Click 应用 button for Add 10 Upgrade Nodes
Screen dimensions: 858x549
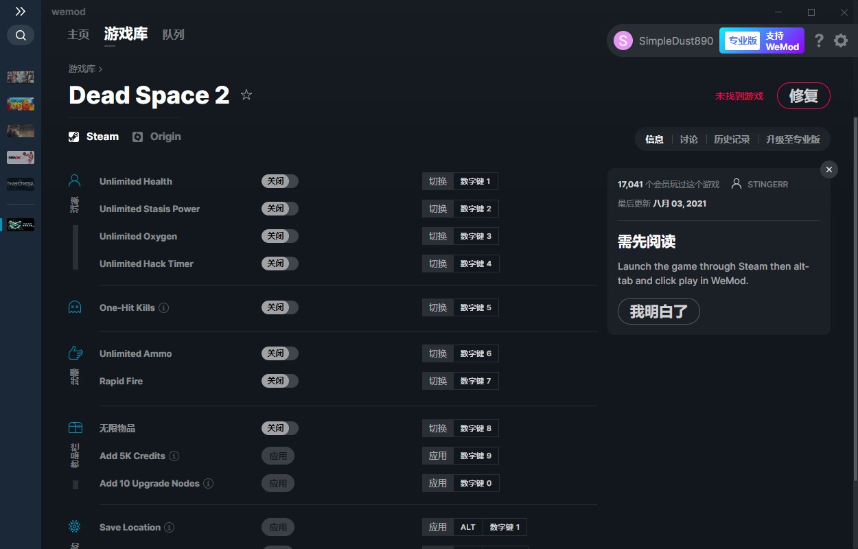[x=278, y=483]
